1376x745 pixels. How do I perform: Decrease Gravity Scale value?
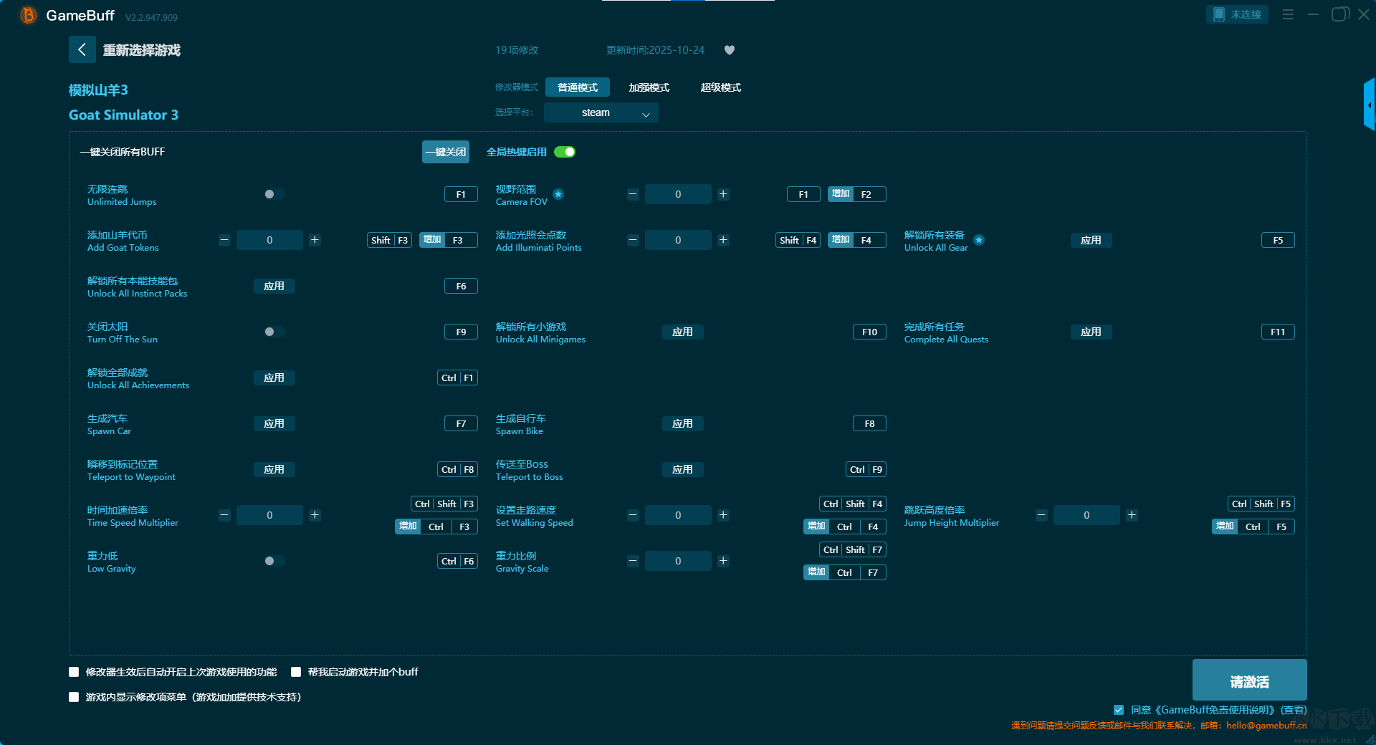(633, 561)
